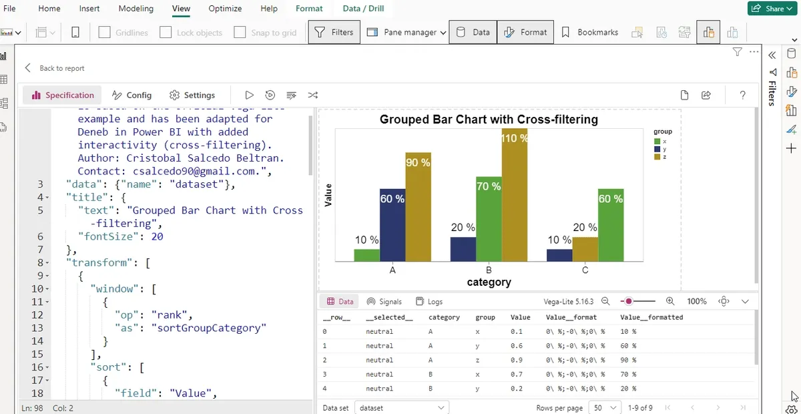
Task: Click the create new specification icon
Action: [684, 95]
